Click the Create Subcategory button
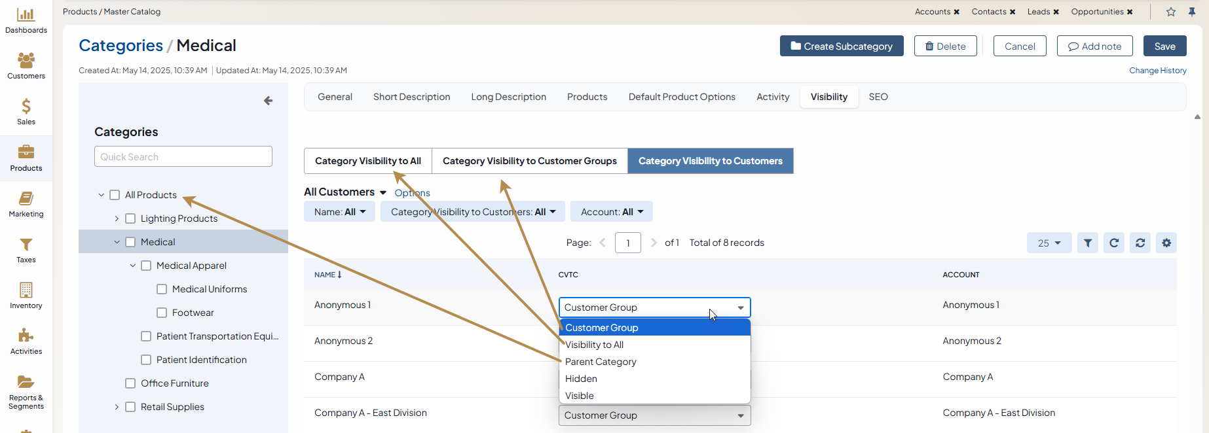 click(x=842, y=46)
